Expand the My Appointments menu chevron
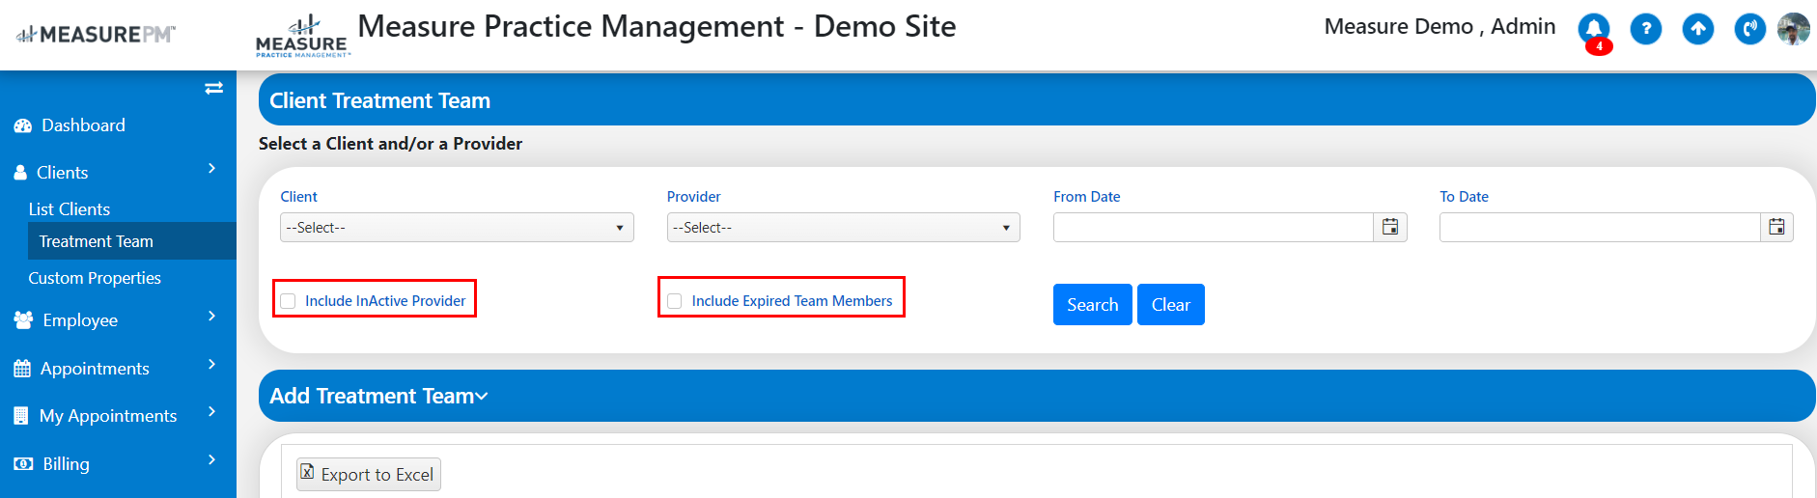Screen dimensions: 1817x498 (211, 412)
